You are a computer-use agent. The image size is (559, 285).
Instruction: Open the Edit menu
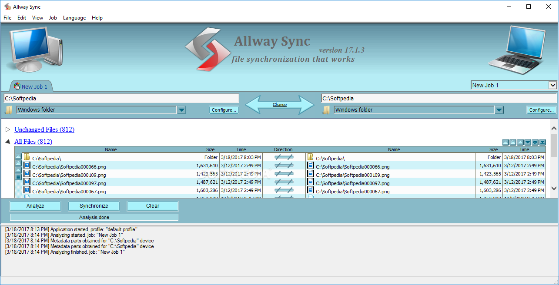coord(22,18)
